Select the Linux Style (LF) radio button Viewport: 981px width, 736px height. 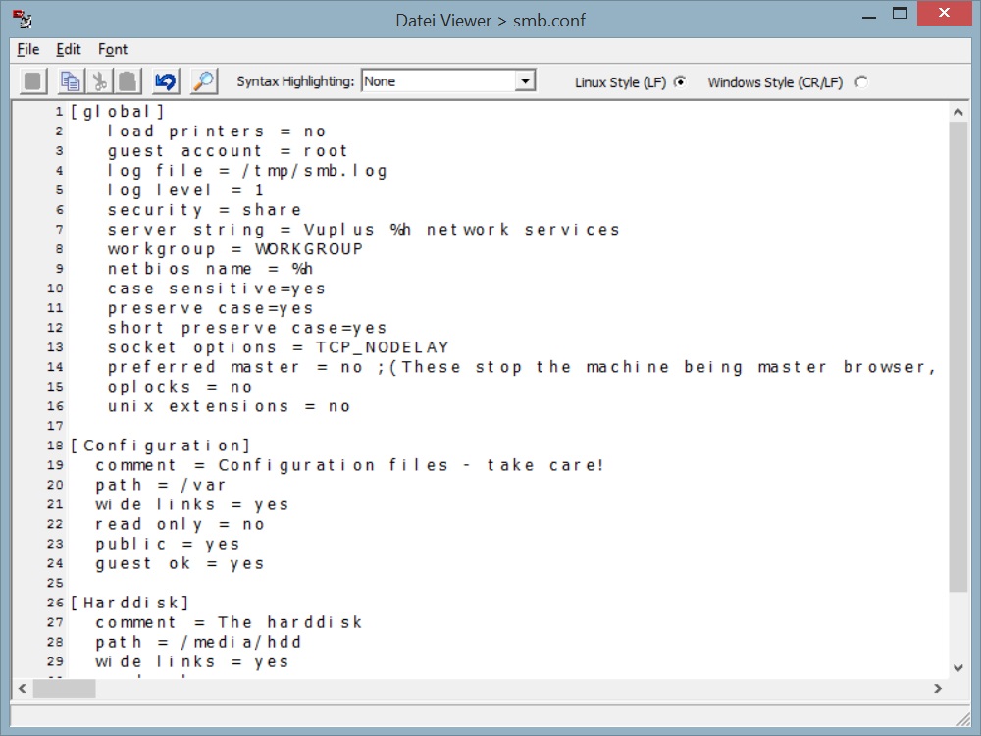coord(680,82)
